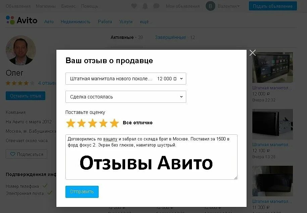
Task: Open notifications bell icon
Action: tap(145, 6)
